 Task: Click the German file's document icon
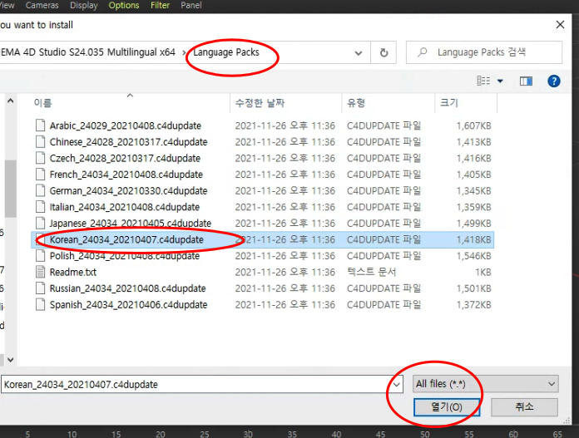click(x=40, y=190)
